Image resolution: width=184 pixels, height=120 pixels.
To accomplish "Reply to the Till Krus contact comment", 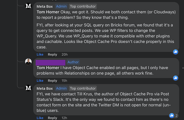I will [x=53, y=118].
